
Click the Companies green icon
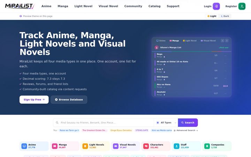207,146
